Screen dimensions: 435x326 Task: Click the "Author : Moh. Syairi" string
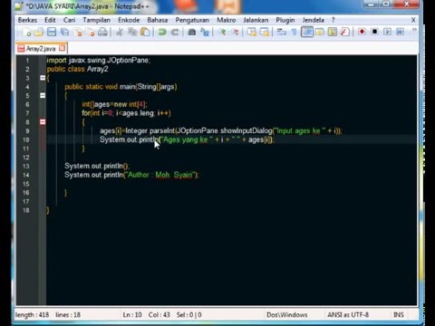pos(160,175)
